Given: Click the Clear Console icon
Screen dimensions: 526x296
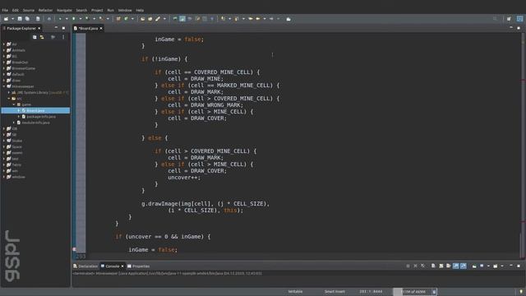Looking at the screenshot, I should coord(433,266).
